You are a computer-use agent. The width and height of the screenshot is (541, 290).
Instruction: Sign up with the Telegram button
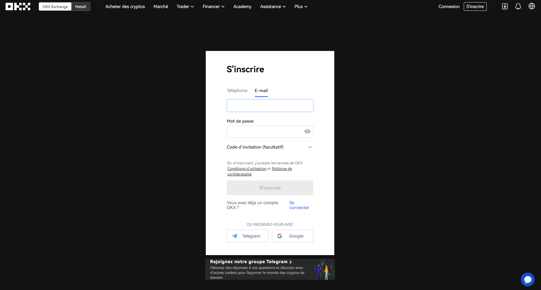(247, 236)
